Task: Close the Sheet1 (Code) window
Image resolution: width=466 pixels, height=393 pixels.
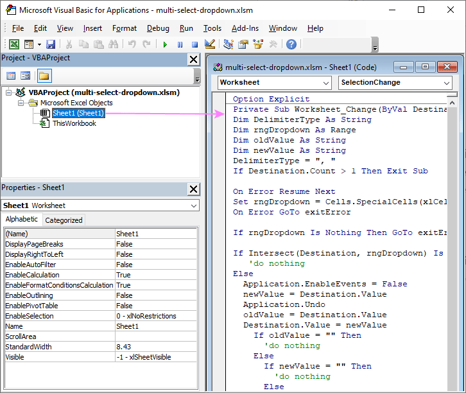Action: coord(447,67)
